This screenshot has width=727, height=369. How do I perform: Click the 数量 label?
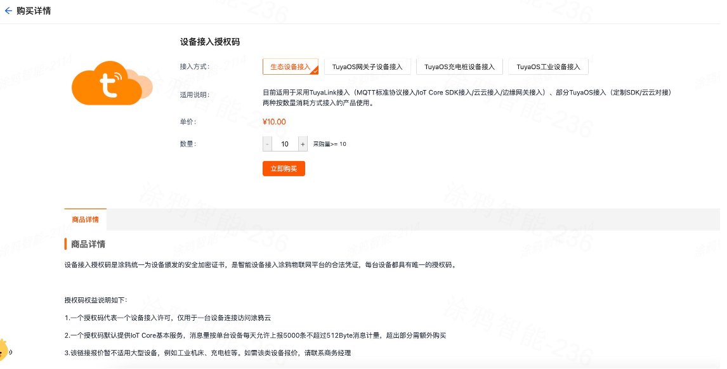[188, 144]
